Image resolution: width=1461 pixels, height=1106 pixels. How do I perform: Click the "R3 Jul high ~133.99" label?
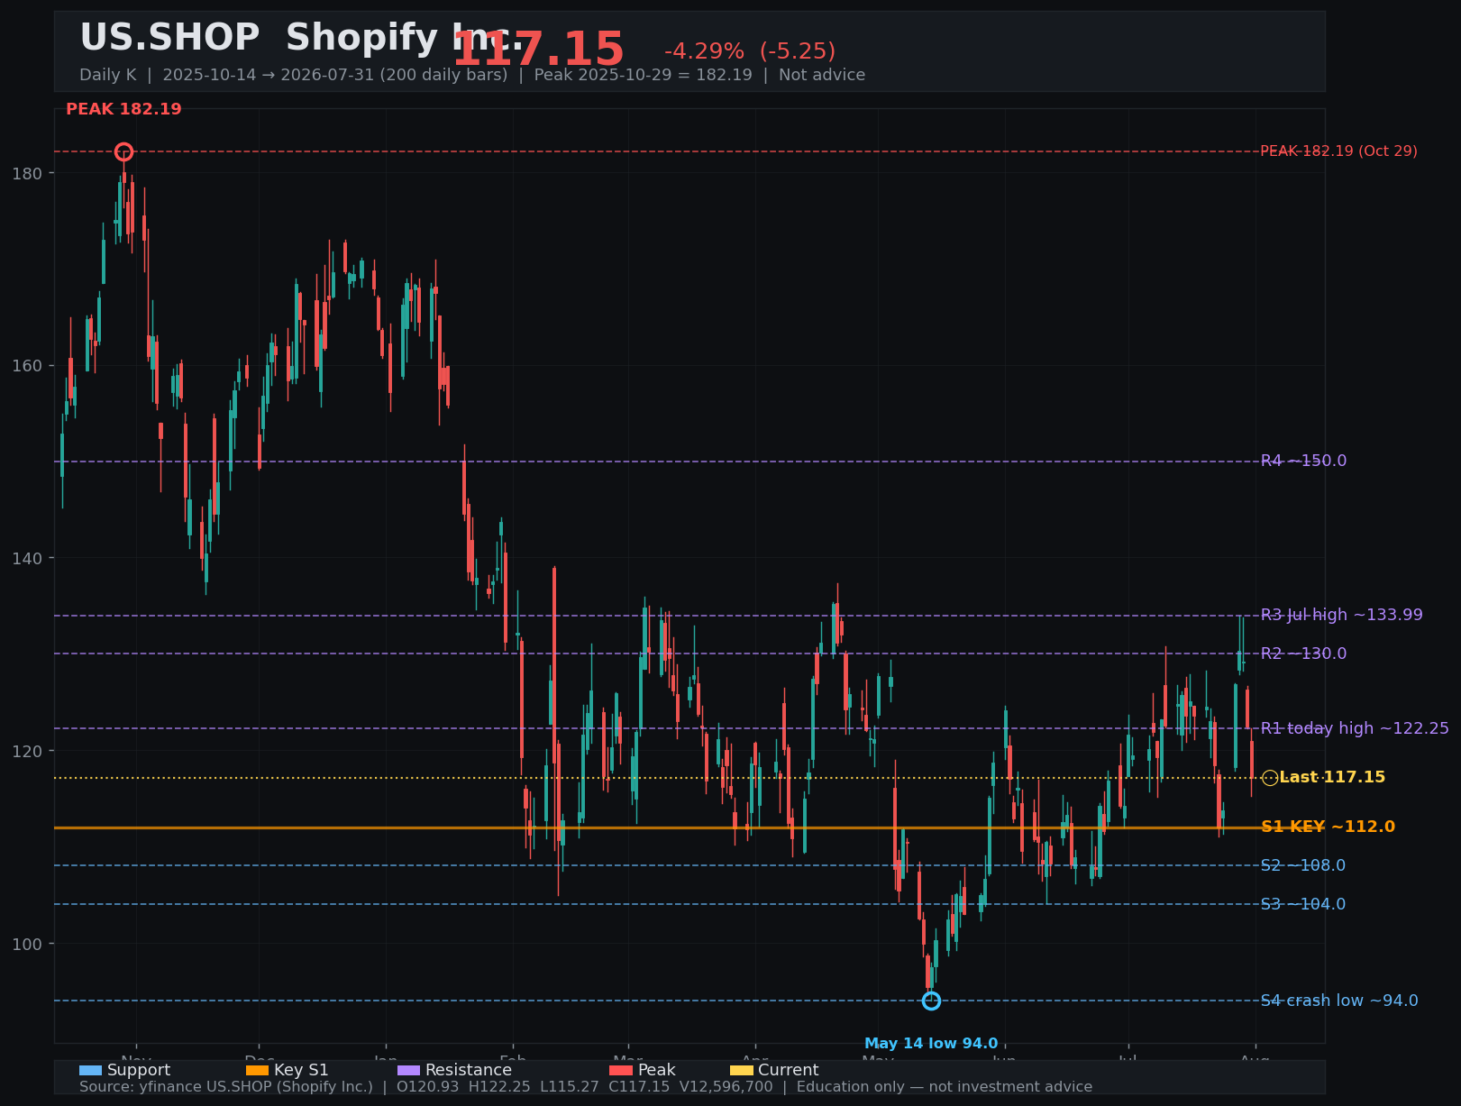coord(1341,615)
